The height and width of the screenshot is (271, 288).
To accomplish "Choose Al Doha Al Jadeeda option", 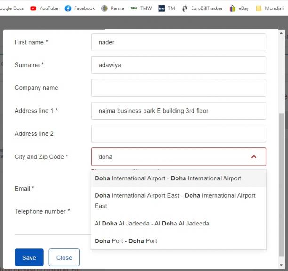I will [179, 223].
